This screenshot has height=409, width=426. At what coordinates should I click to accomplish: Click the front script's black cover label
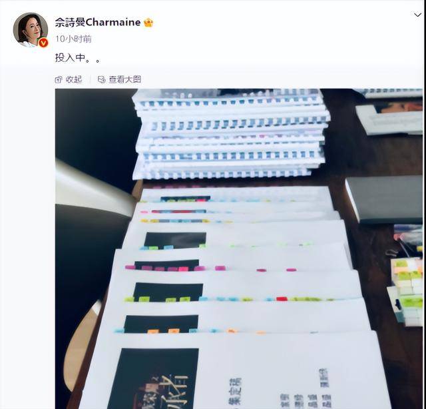tap(154, 378)
